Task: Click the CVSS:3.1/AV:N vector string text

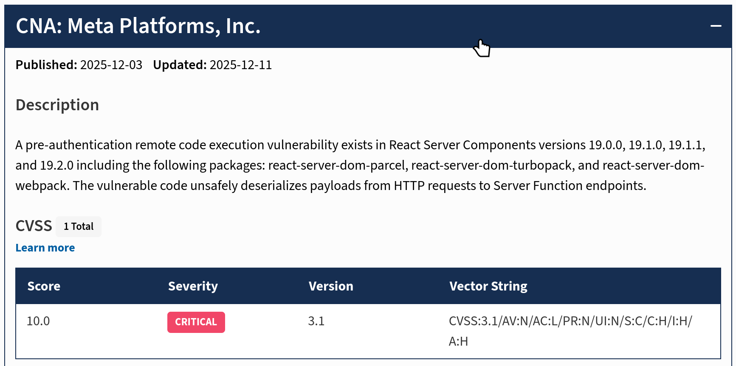Action: click(570, 321)
